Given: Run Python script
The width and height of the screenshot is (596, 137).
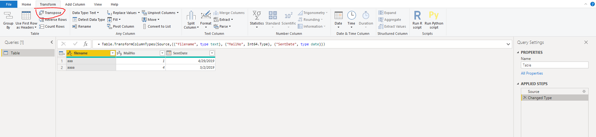Looking at the screenshot, I should point(434,20).
